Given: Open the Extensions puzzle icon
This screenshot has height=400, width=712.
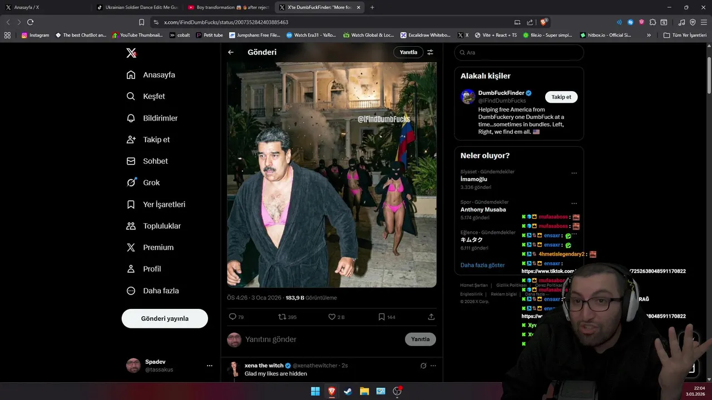Looking at the screenshot, I should tap(653, 22).
